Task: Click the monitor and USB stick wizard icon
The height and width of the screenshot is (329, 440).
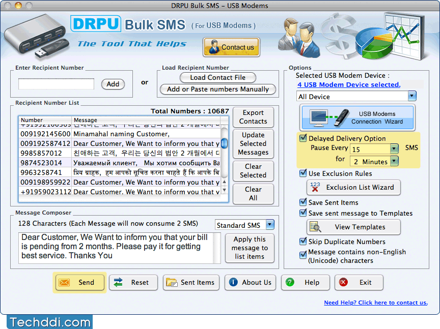Action: click(x=329, y=117)
